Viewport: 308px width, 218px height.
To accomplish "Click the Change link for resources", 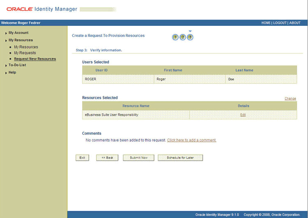I will click(290, 98).
